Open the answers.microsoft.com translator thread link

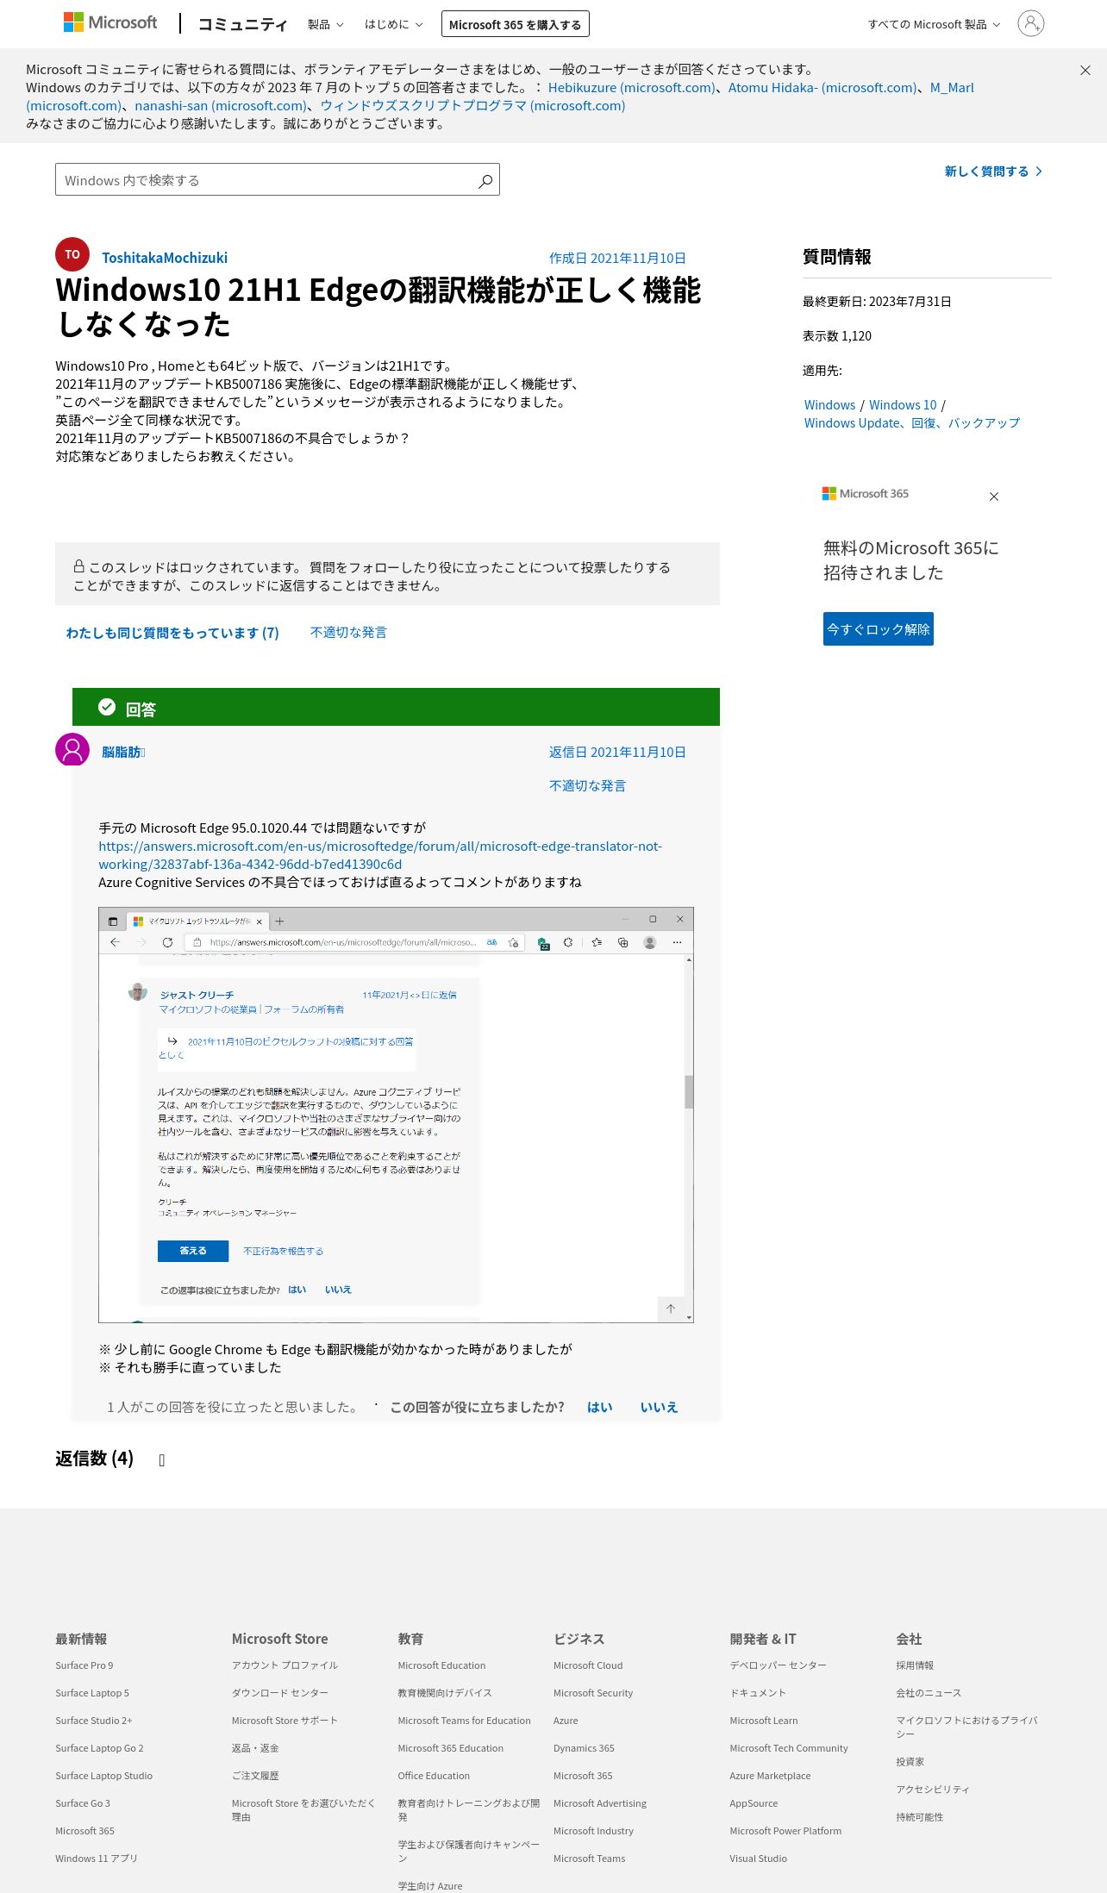click(x=380, y=855)
